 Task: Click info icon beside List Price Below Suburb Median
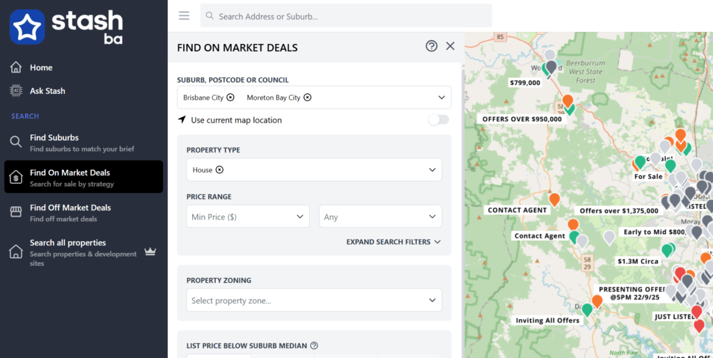tap(314, 345)
